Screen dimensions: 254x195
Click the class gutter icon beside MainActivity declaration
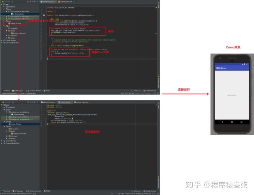point(44,15)
